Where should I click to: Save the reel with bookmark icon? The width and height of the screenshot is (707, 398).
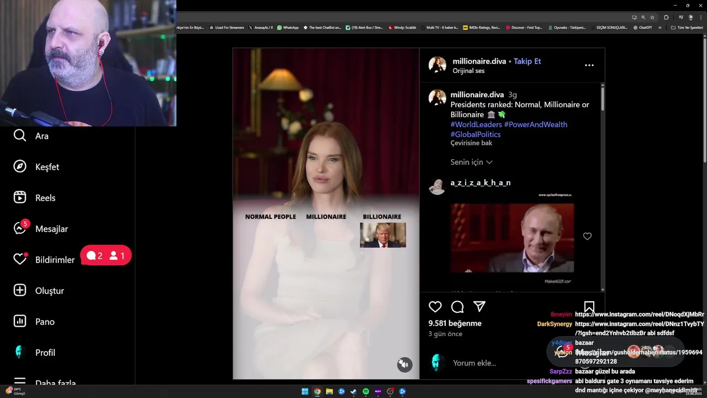pyautogui.click(x=589, y=307)
